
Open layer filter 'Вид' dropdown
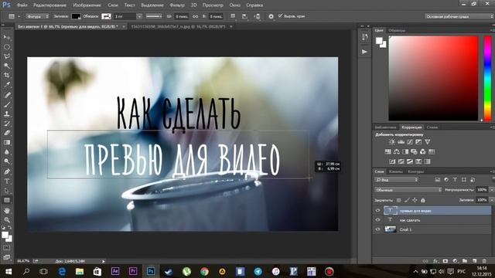(397, 180)
